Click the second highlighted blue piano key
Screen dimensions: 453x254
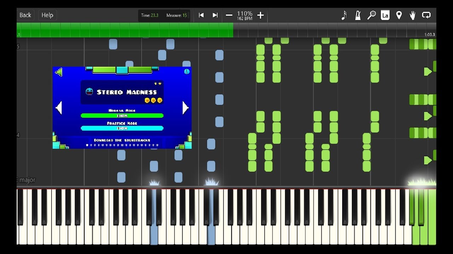pyautogui.click(x=211, y=235)
